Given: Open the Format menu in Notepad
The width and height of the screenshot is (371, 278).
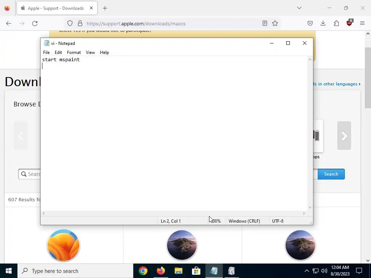Looking at the screenshot, I should tap(74, 52).
